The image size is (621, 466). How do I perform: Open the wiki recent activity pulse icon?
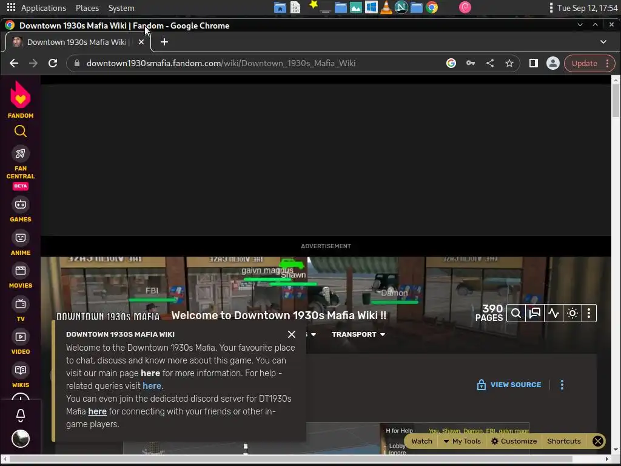tap(554, 314)
